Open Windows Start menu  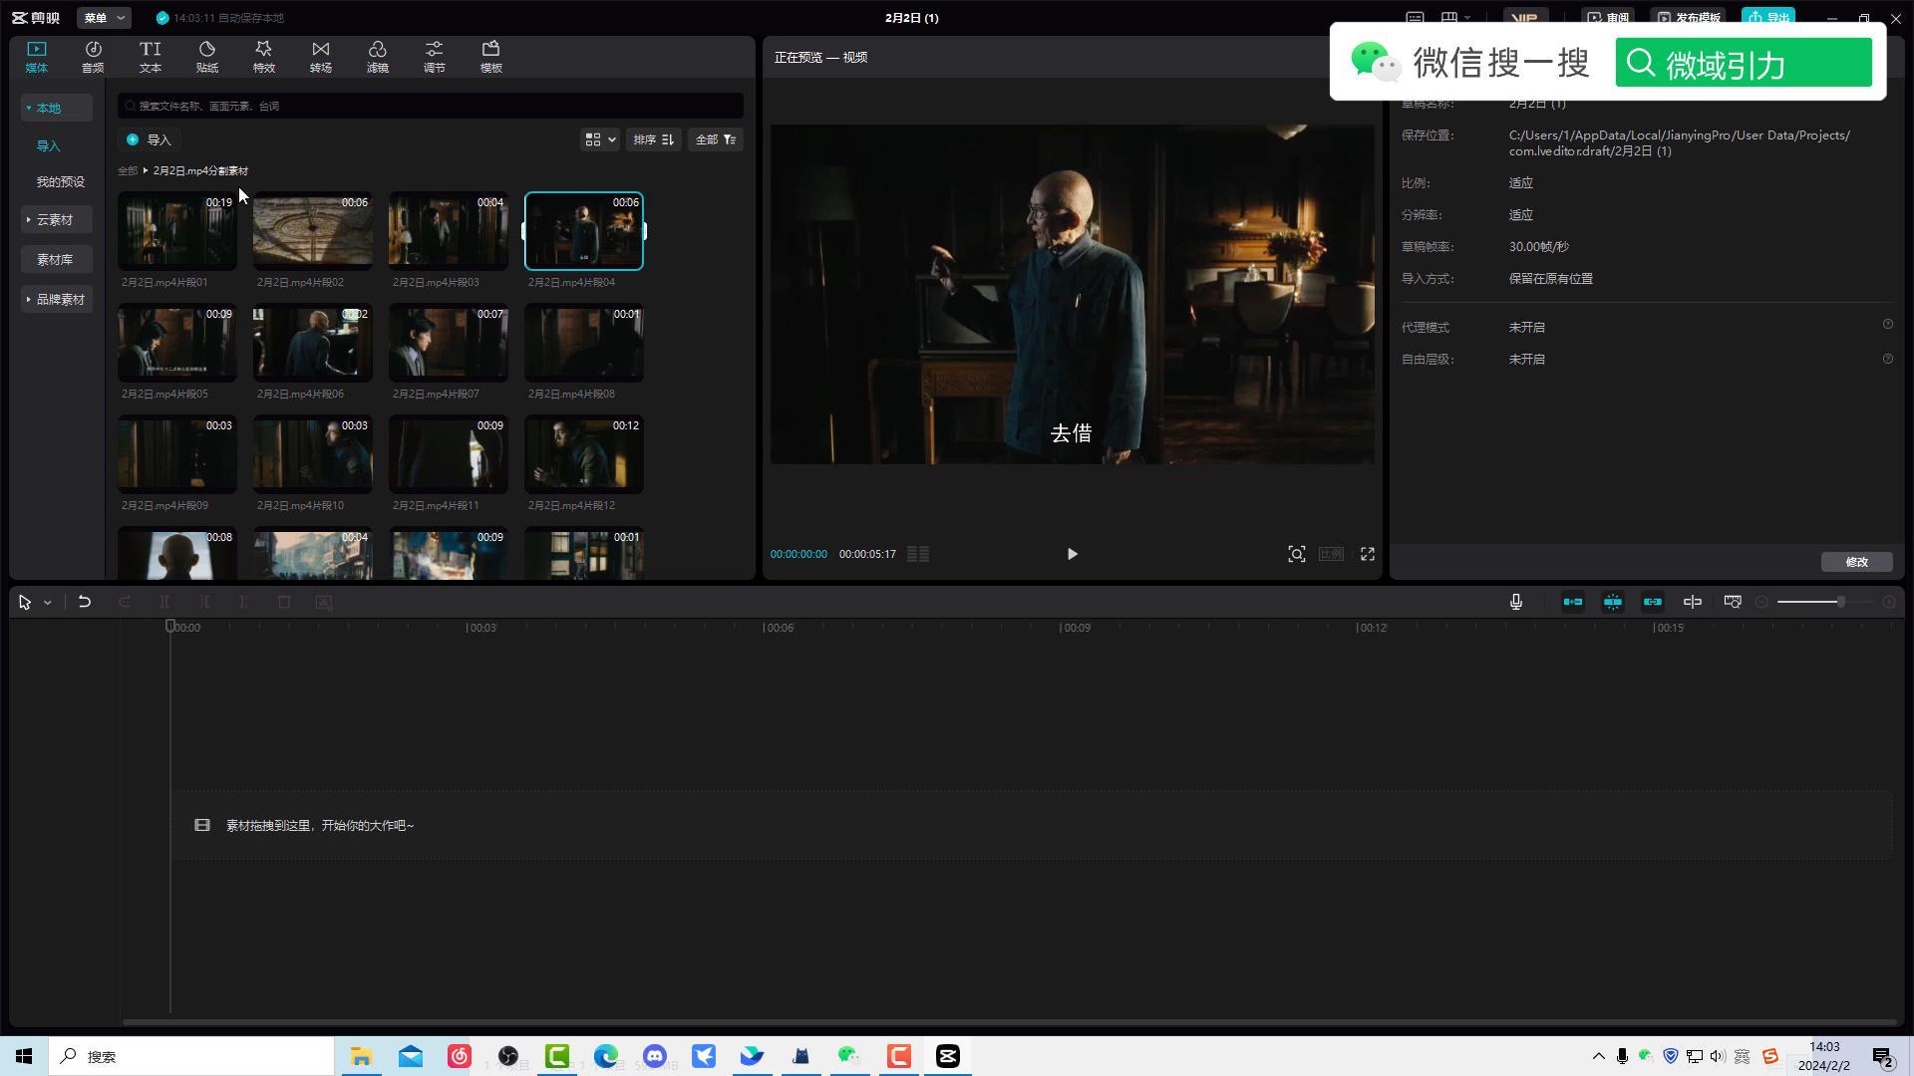tap(24, 1056)
